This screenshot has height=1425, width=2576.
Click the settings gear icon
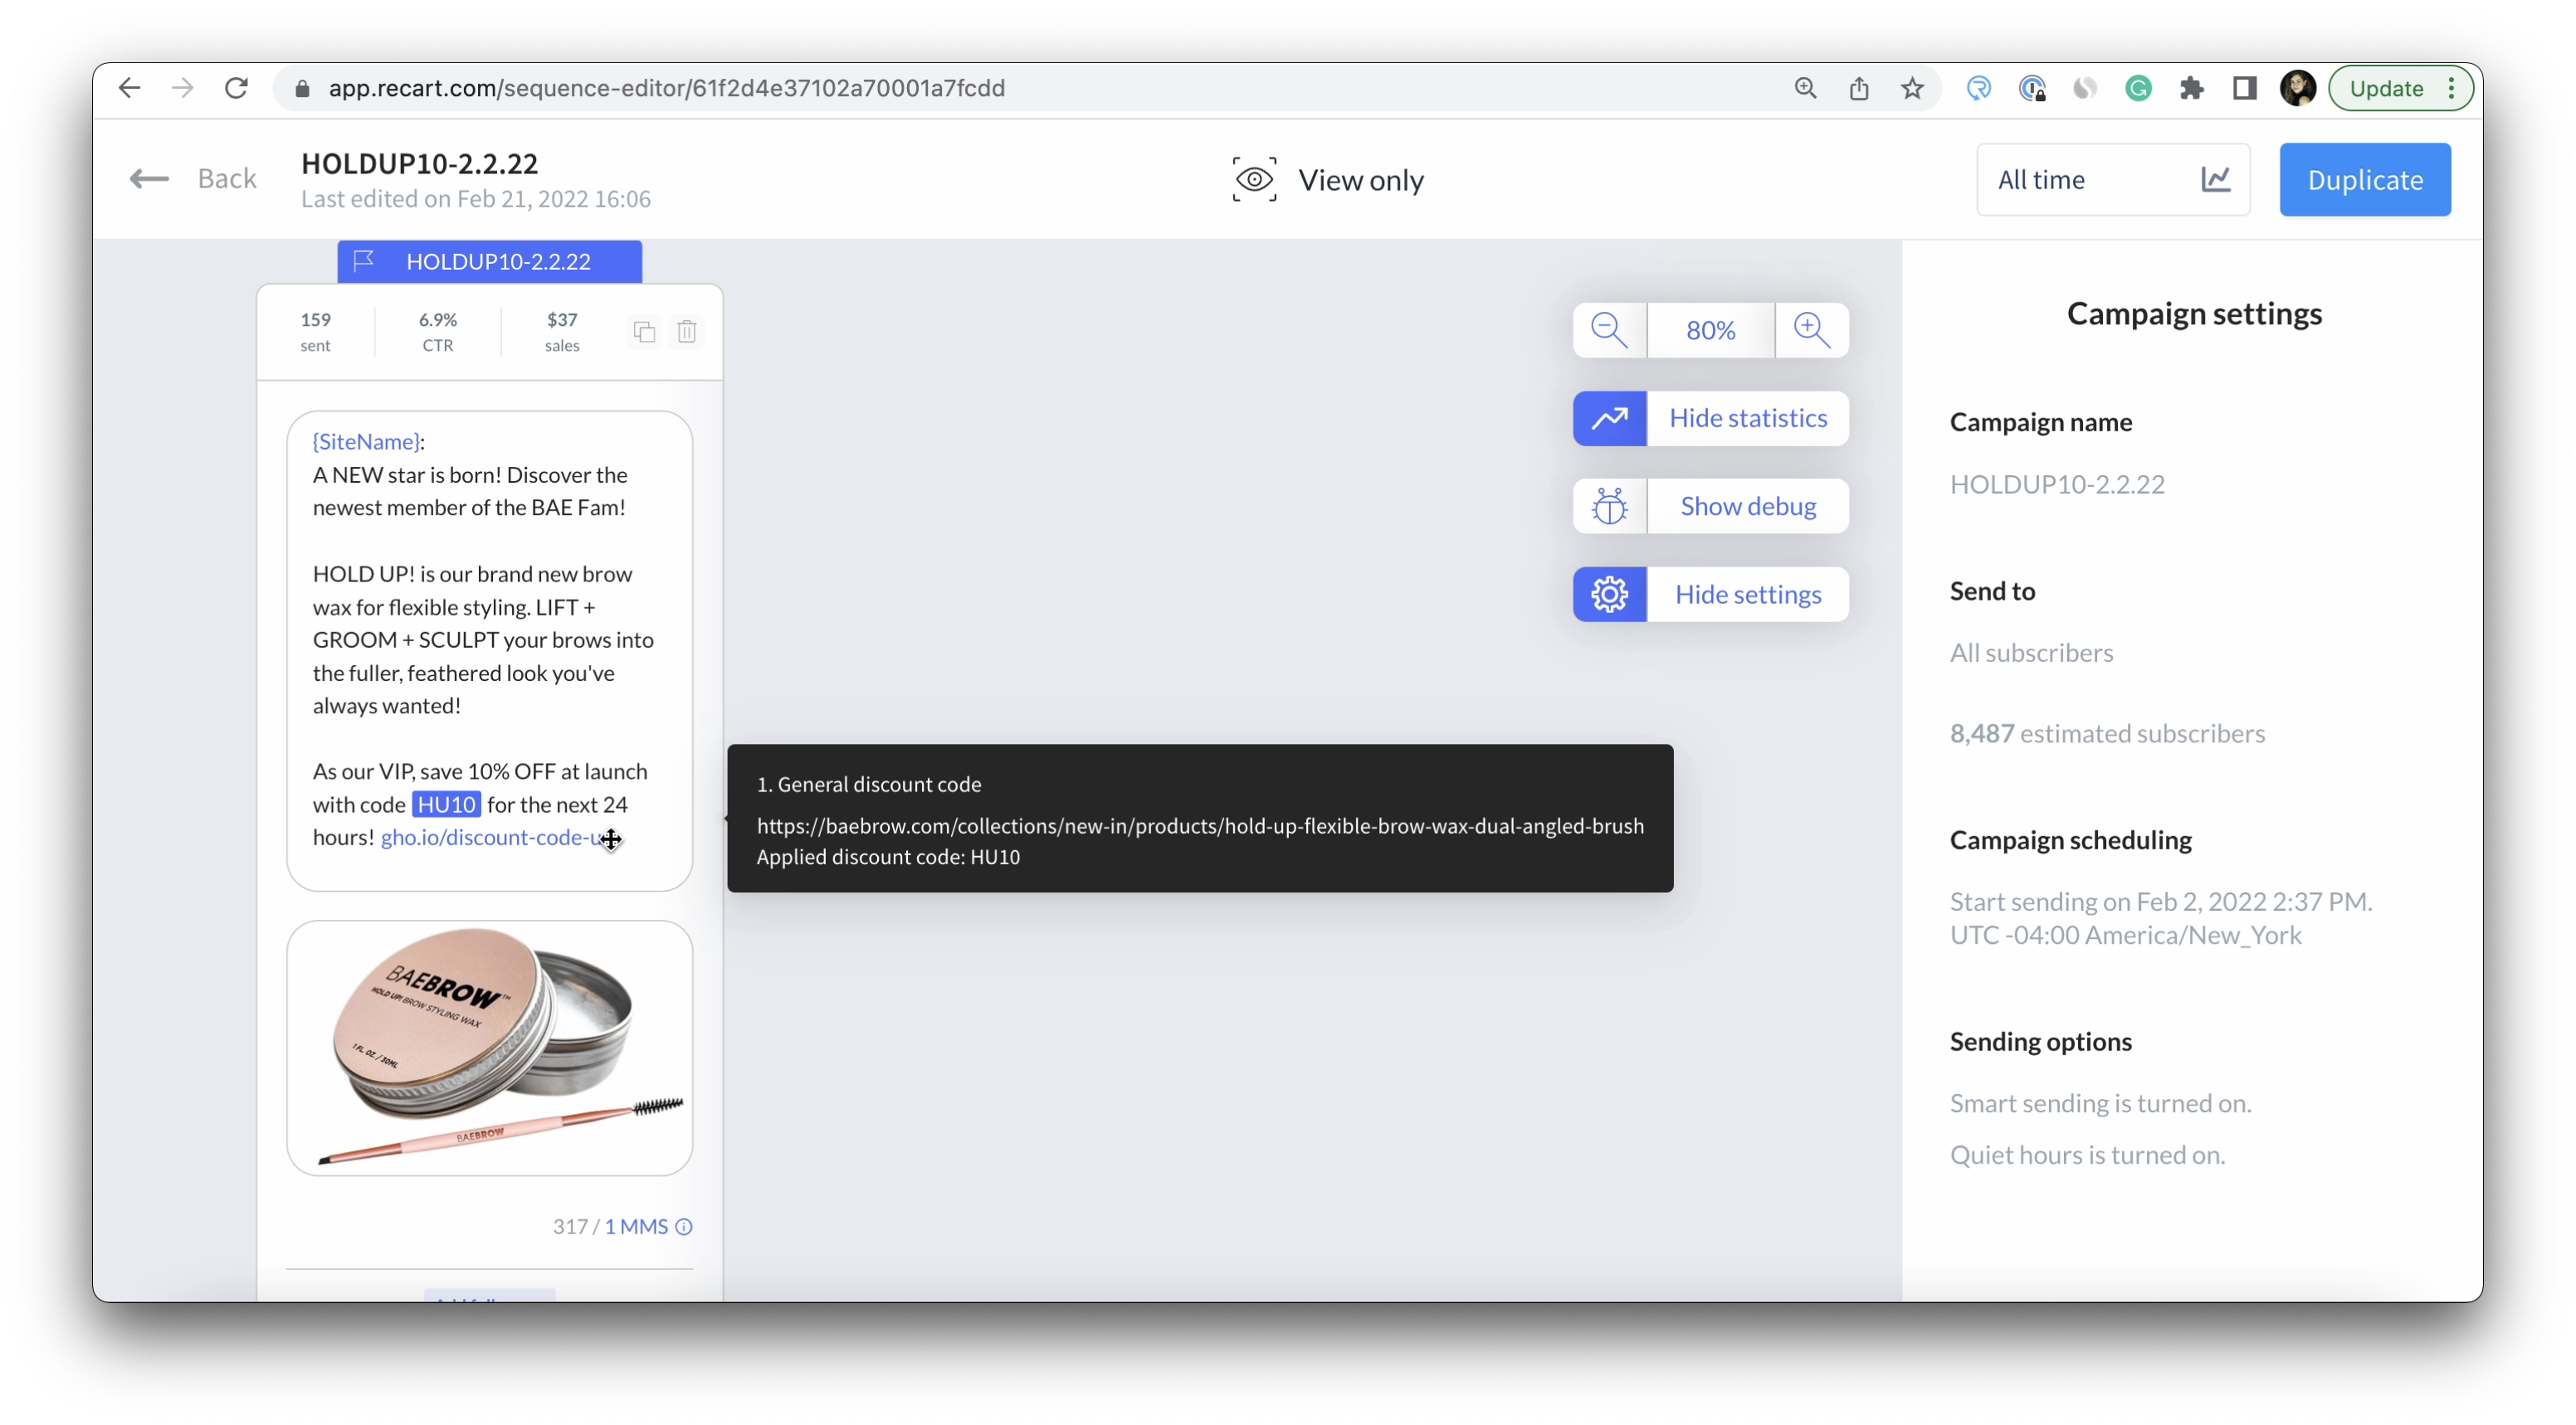1610,594
